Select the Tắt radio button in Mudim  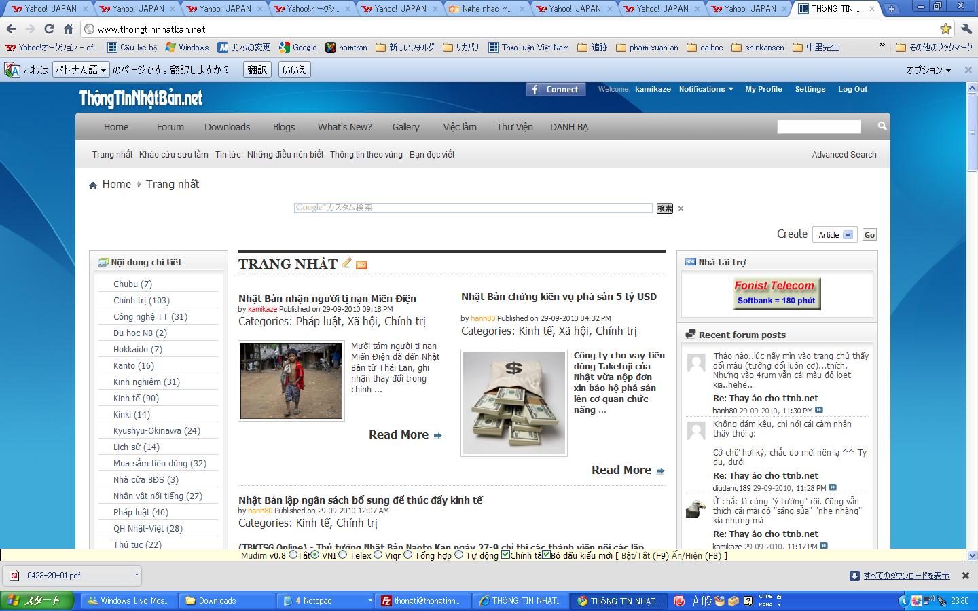(x=293, y=555)
